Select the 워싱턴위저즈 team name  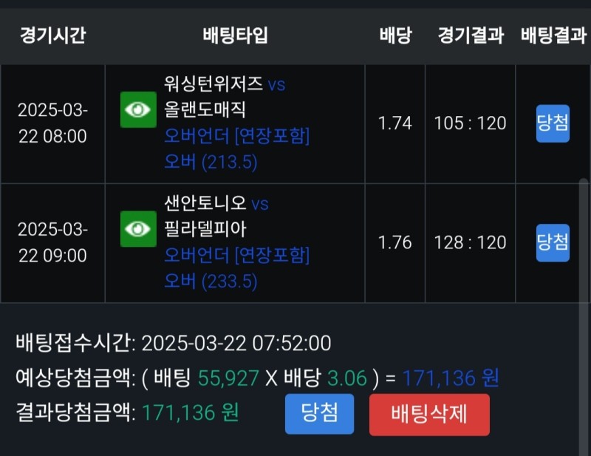tap(213, 84)
